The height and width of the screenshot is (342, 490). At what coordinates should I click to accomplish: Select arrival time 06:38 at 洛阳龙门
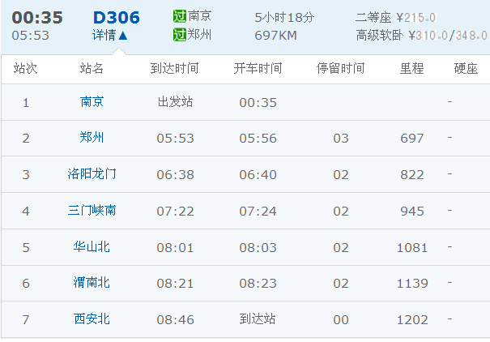(x=175, y=175)
